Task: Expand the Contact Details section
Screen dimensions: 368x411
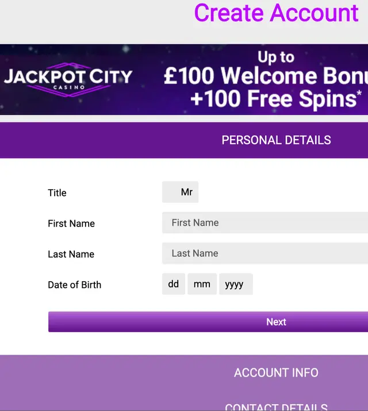Action: pos(276,406)
